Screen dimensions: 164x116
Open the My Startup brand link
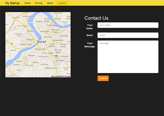[x=13, y=3]
